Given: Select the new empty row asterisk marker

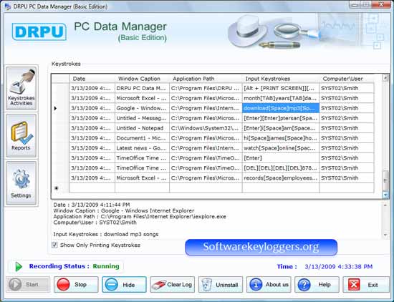Looking at the screenshot, I should [57, 188].
